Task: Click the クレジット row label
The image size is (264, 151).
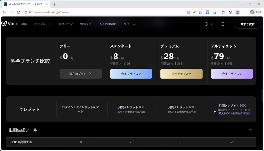Action: 29,109
